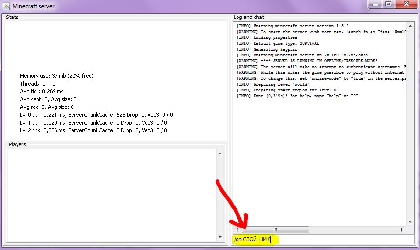Click the left arrow of the log horizontal scrollbar
420x250 pixels.
pos(237,230)
